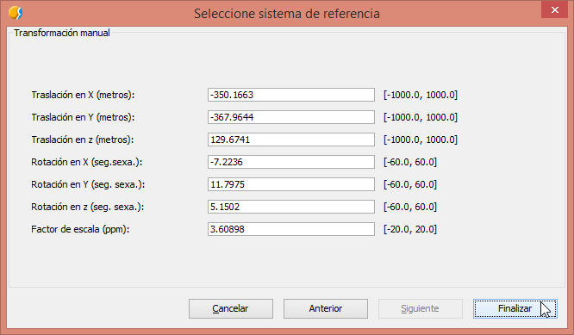Click the Rotación en X input field
574x335 pixels.
[x=291, y=162]
